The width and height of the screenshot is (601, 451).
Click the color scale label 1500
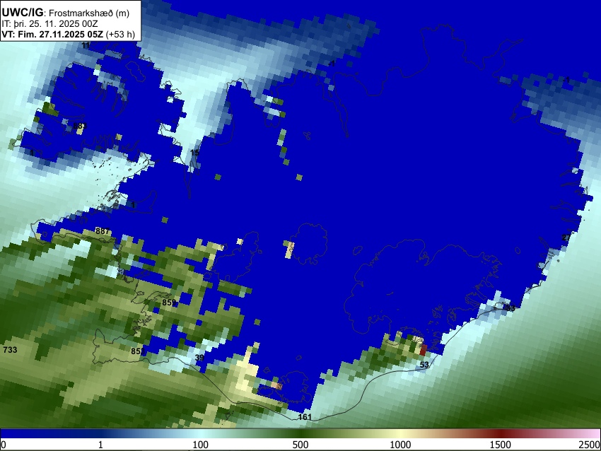[x=501, y=445]
